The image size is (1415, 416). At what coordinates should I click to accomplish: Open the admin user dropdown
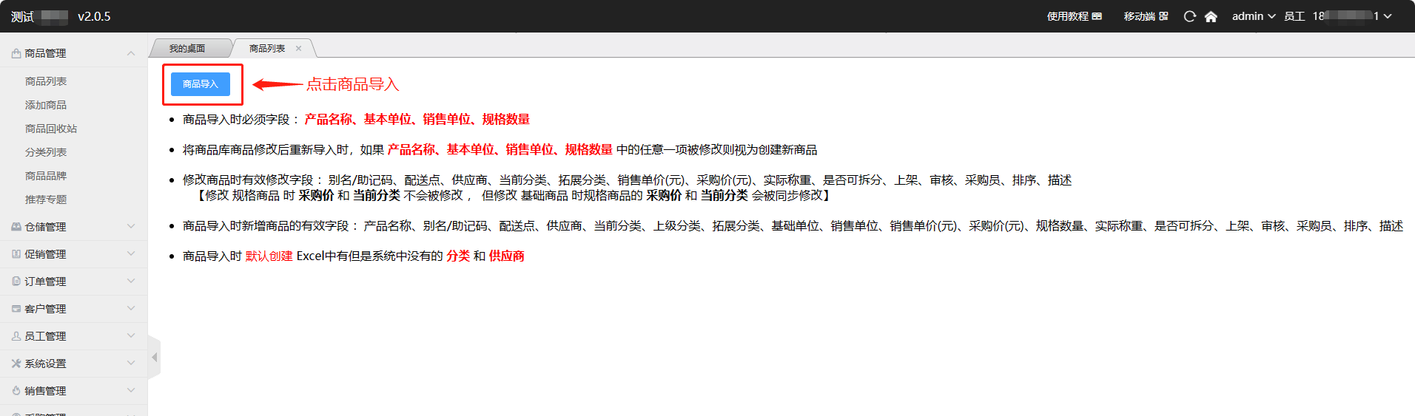coord(1253,16)
